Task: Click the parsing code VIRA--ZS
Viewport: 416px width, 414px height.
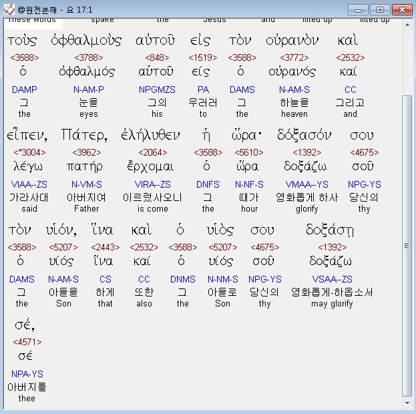Action: pos(153,184)
